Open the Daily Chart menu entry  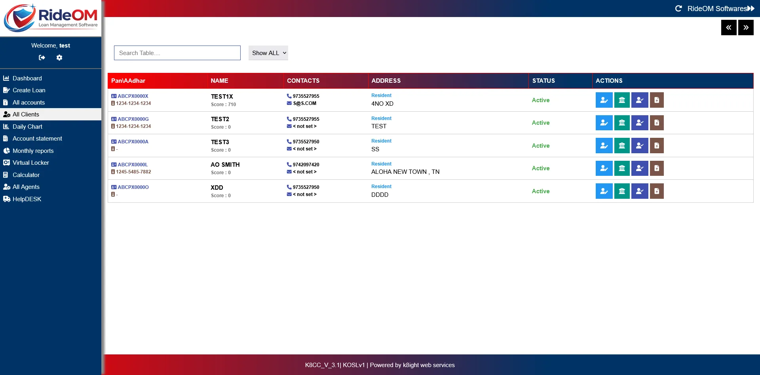27,126
